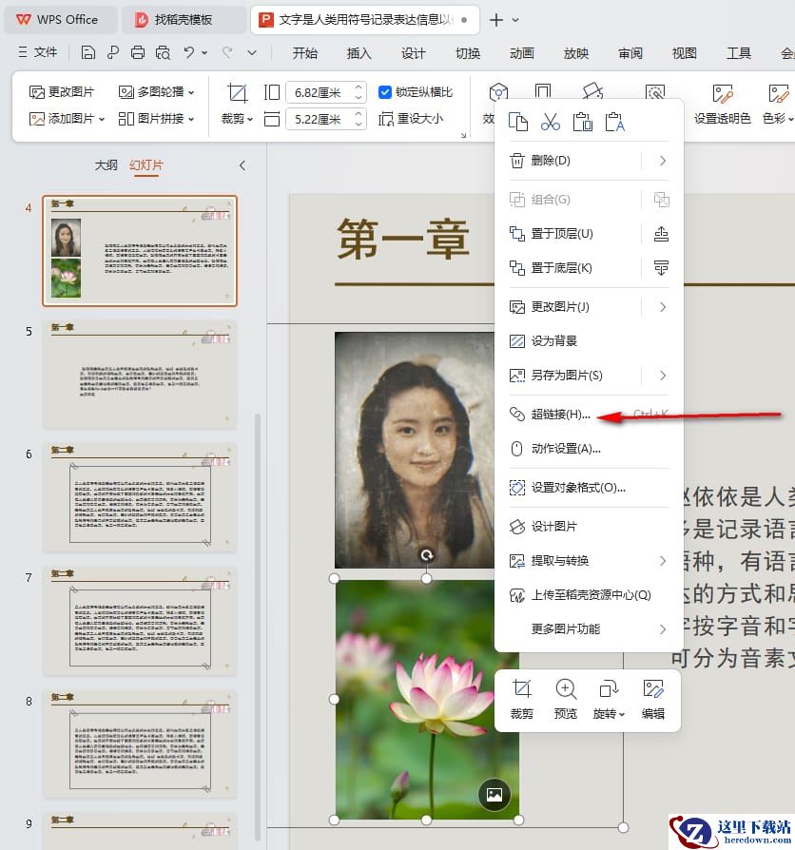Click Edit icon in floating toolbar
The width and height of the screenshot is (795, 850).
(x=653, y=699)
